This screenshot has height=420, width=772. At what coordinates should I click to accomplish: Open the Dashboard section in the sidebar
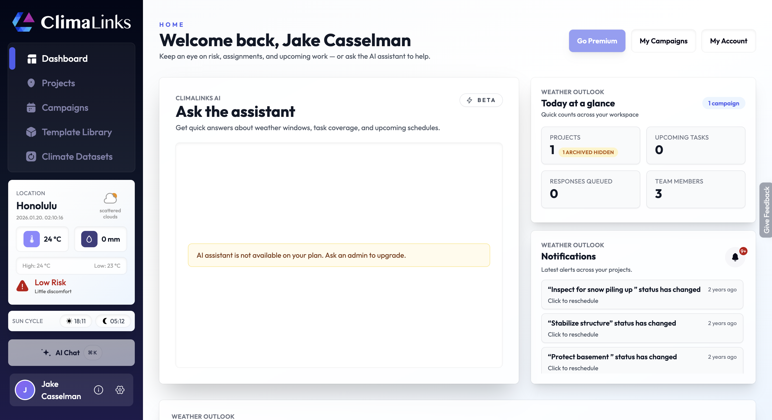tap(64, 58)
